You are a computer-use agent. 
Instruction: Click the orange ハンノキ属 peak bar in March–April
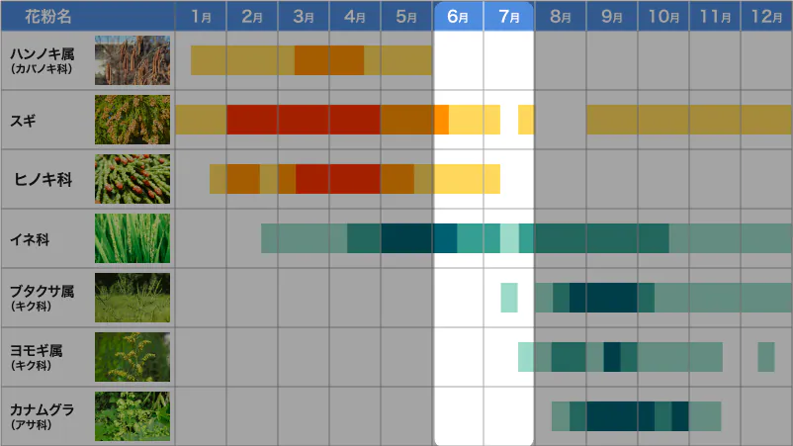(329, 60)
